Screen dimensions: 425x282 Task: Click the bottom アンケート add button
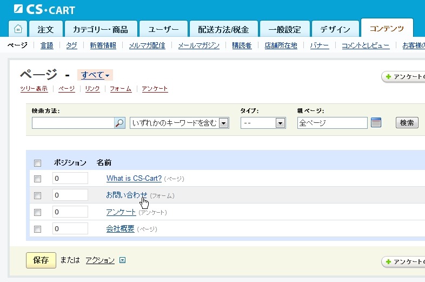tap(403, 261)
